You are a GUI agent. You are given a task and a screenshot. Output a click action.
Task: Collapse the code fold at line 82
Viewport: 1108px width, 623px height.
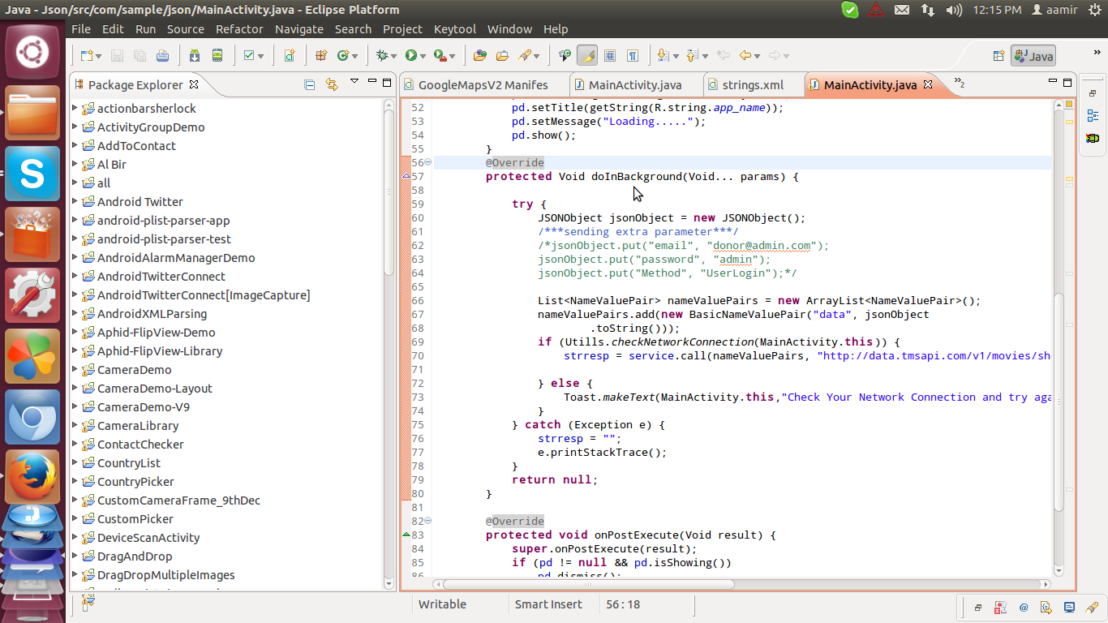428,521
